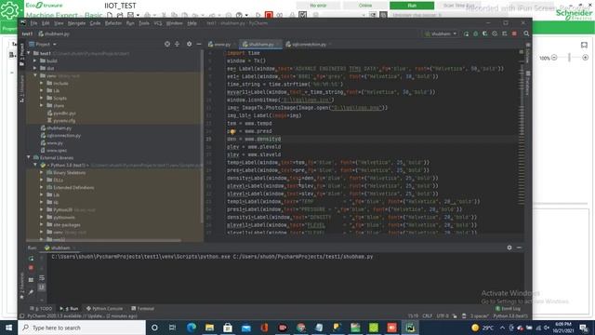Open File Explorer from taskbar
This screenshot has width=595, height=335.
coord(209,328)
